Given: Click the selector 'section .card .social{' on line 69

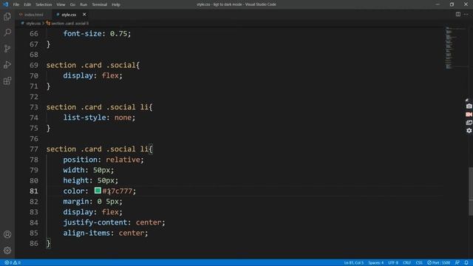Looking at the screenshot, I should [x=93, y=65].
